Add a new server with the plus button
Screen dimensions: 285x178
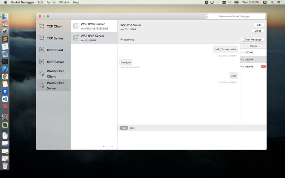(104, 146)
